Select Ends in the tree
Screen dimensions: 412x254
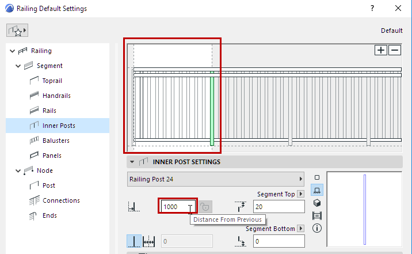coord(49,215)
